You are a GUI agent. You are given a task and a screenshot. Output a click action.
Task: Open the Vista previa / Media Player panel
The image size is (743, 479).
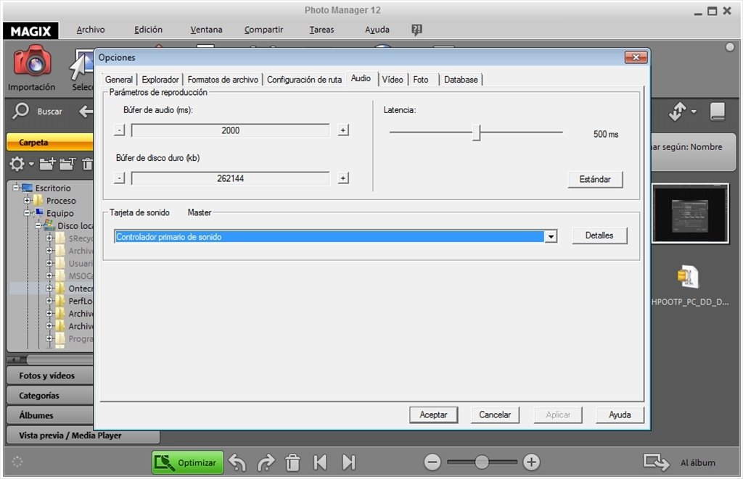pyautogui.click(x=83, y=435)
